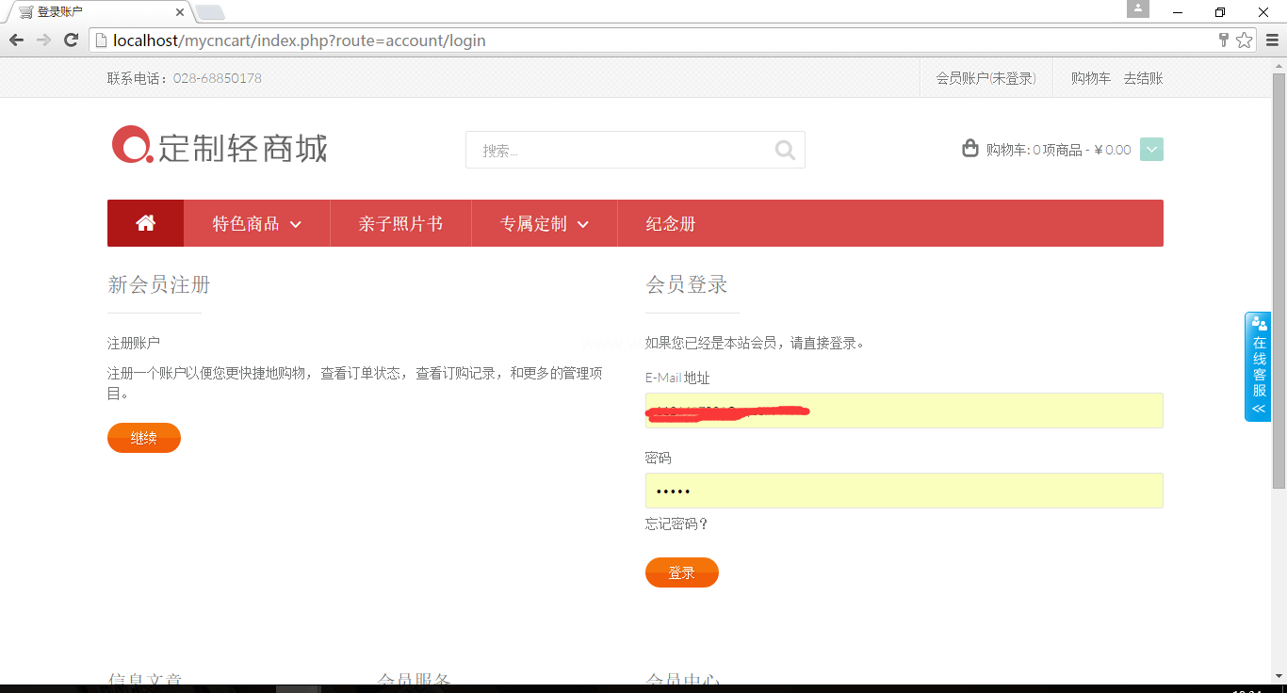Open the 纪念册 menu item
The width and height of the screenshot is (1287, 693).
tap(670, 223)
